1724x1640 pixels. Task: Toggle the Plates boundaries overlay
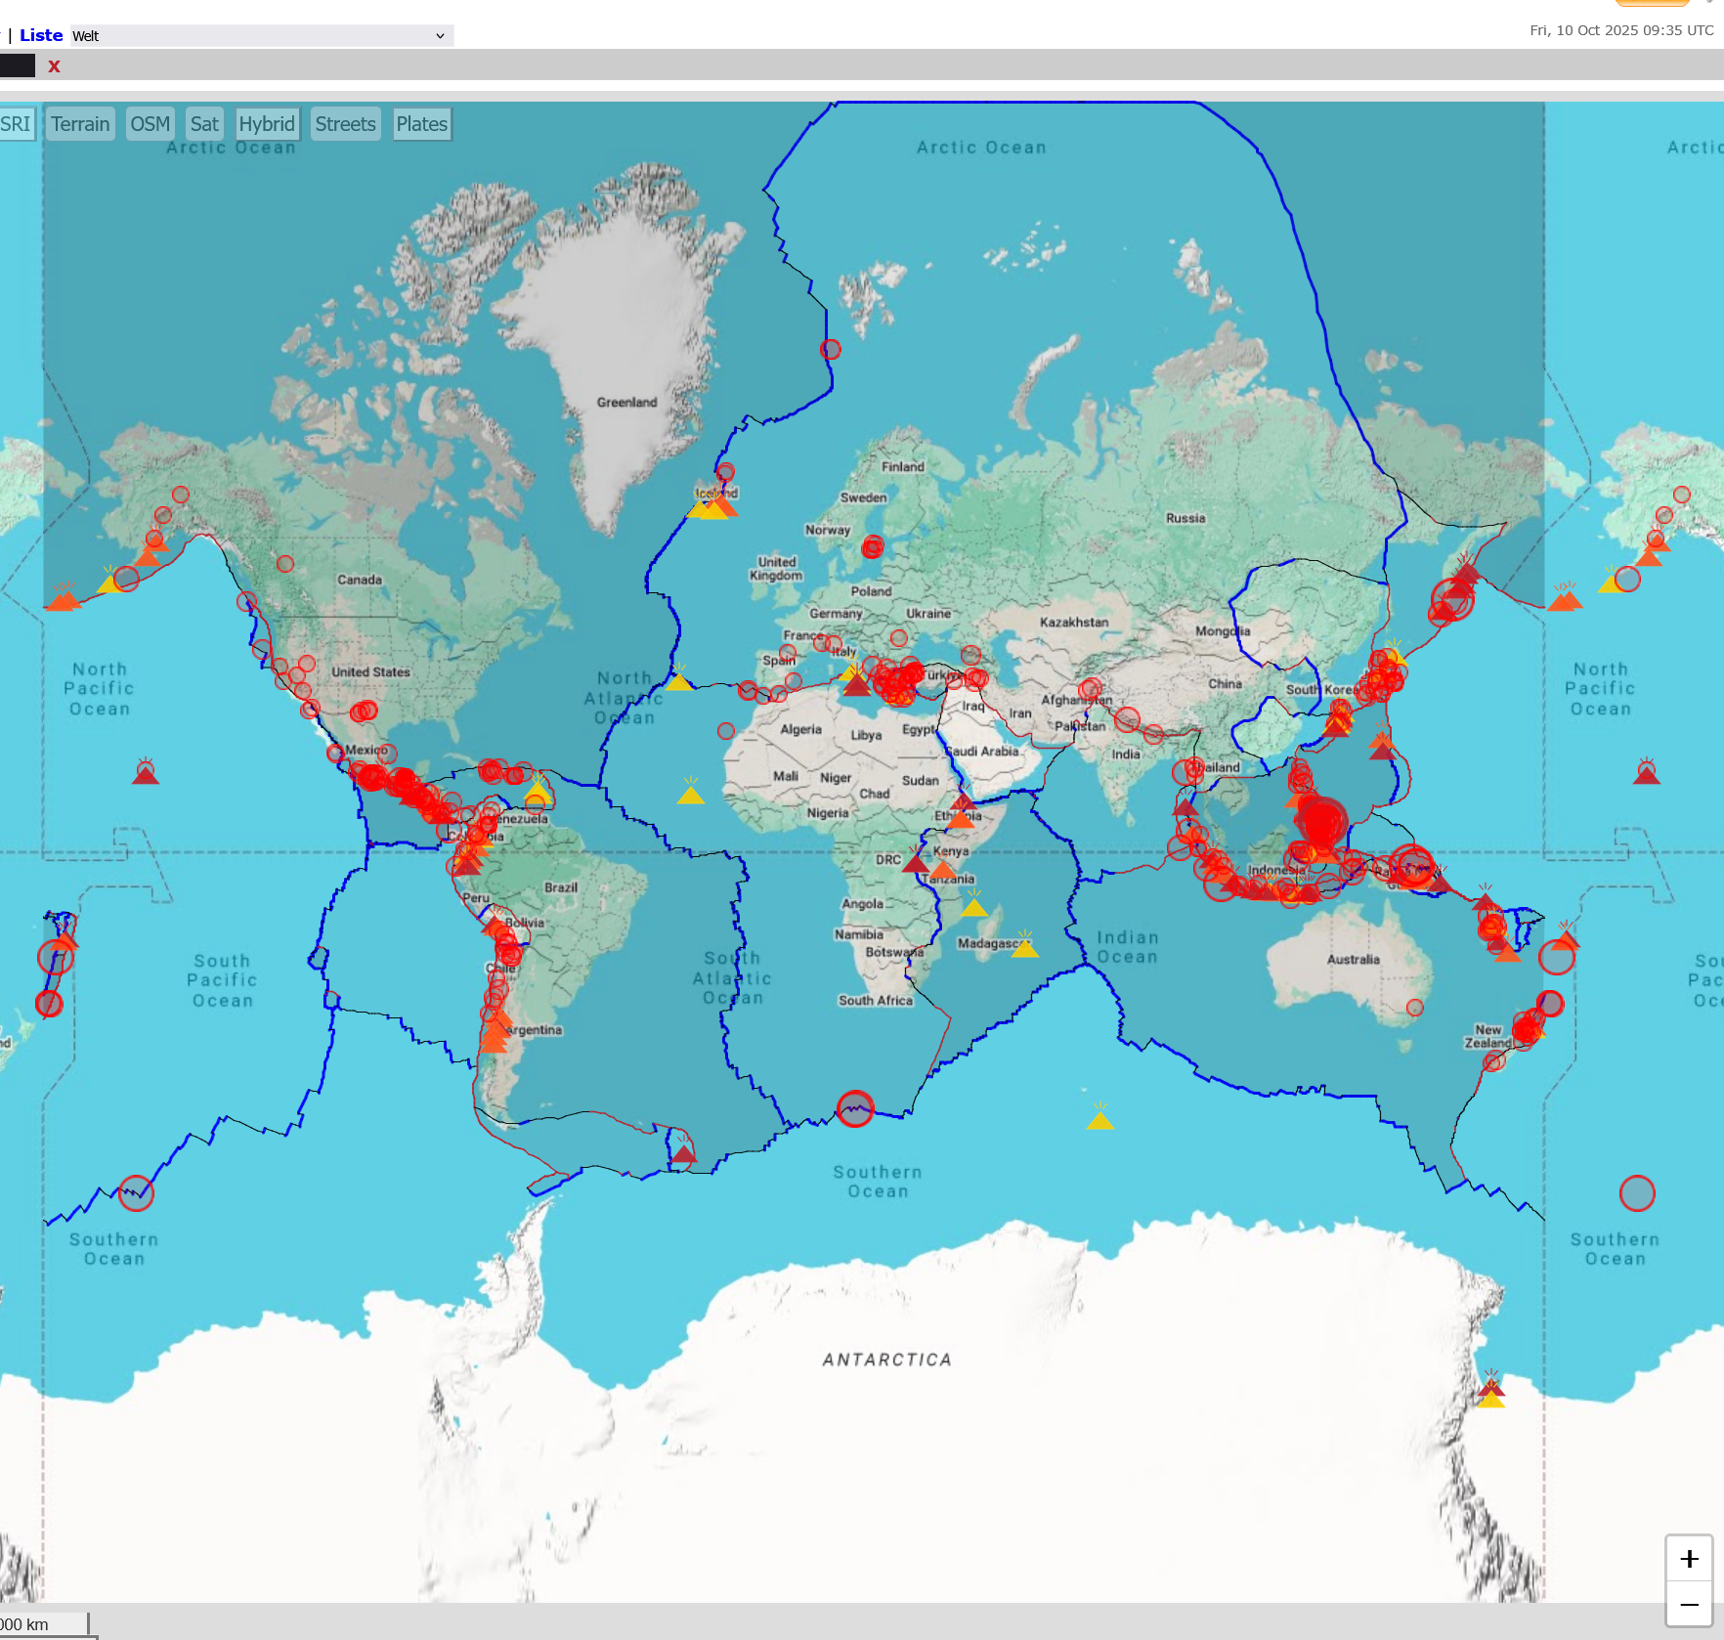(421, 124)
